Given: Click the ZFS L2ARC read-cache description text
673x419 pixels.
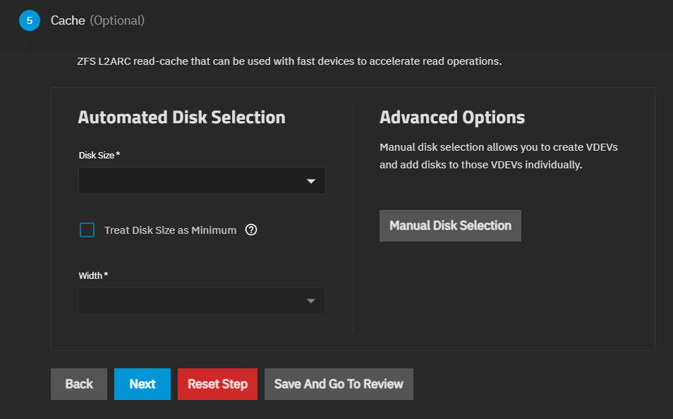Looking at the screenshot, I should (289, 61).
